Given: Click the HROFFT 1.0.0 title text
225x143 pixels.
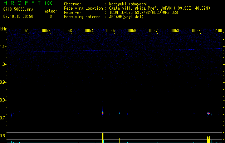Looking at the screenshot, I should tap(28, 3).
